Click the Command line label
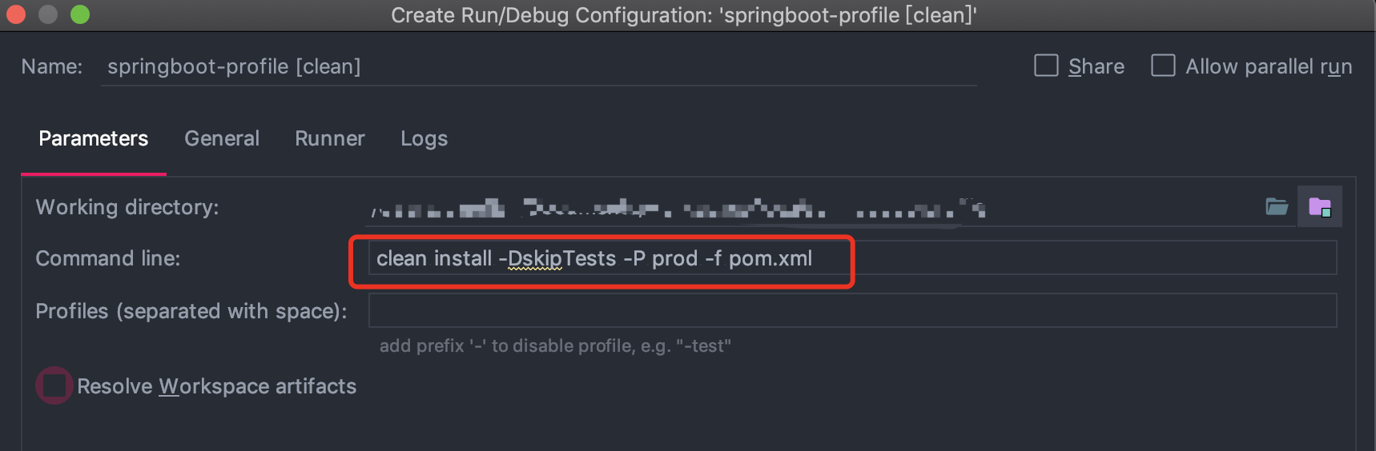 pos(108,258)
